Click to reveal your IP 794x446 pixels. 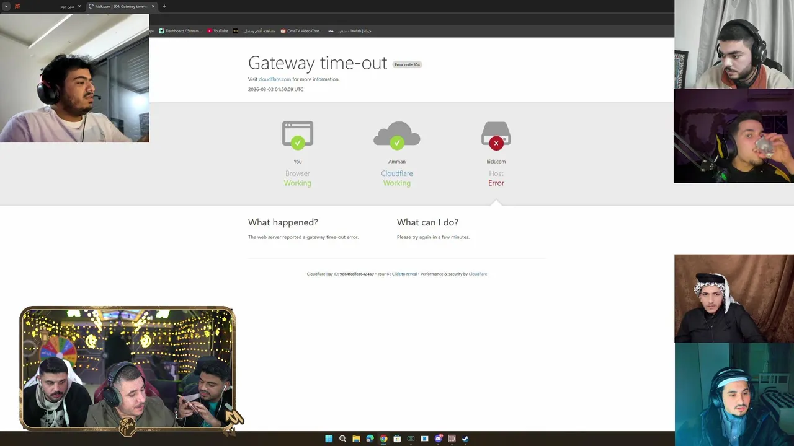click(x=404, y=274)
